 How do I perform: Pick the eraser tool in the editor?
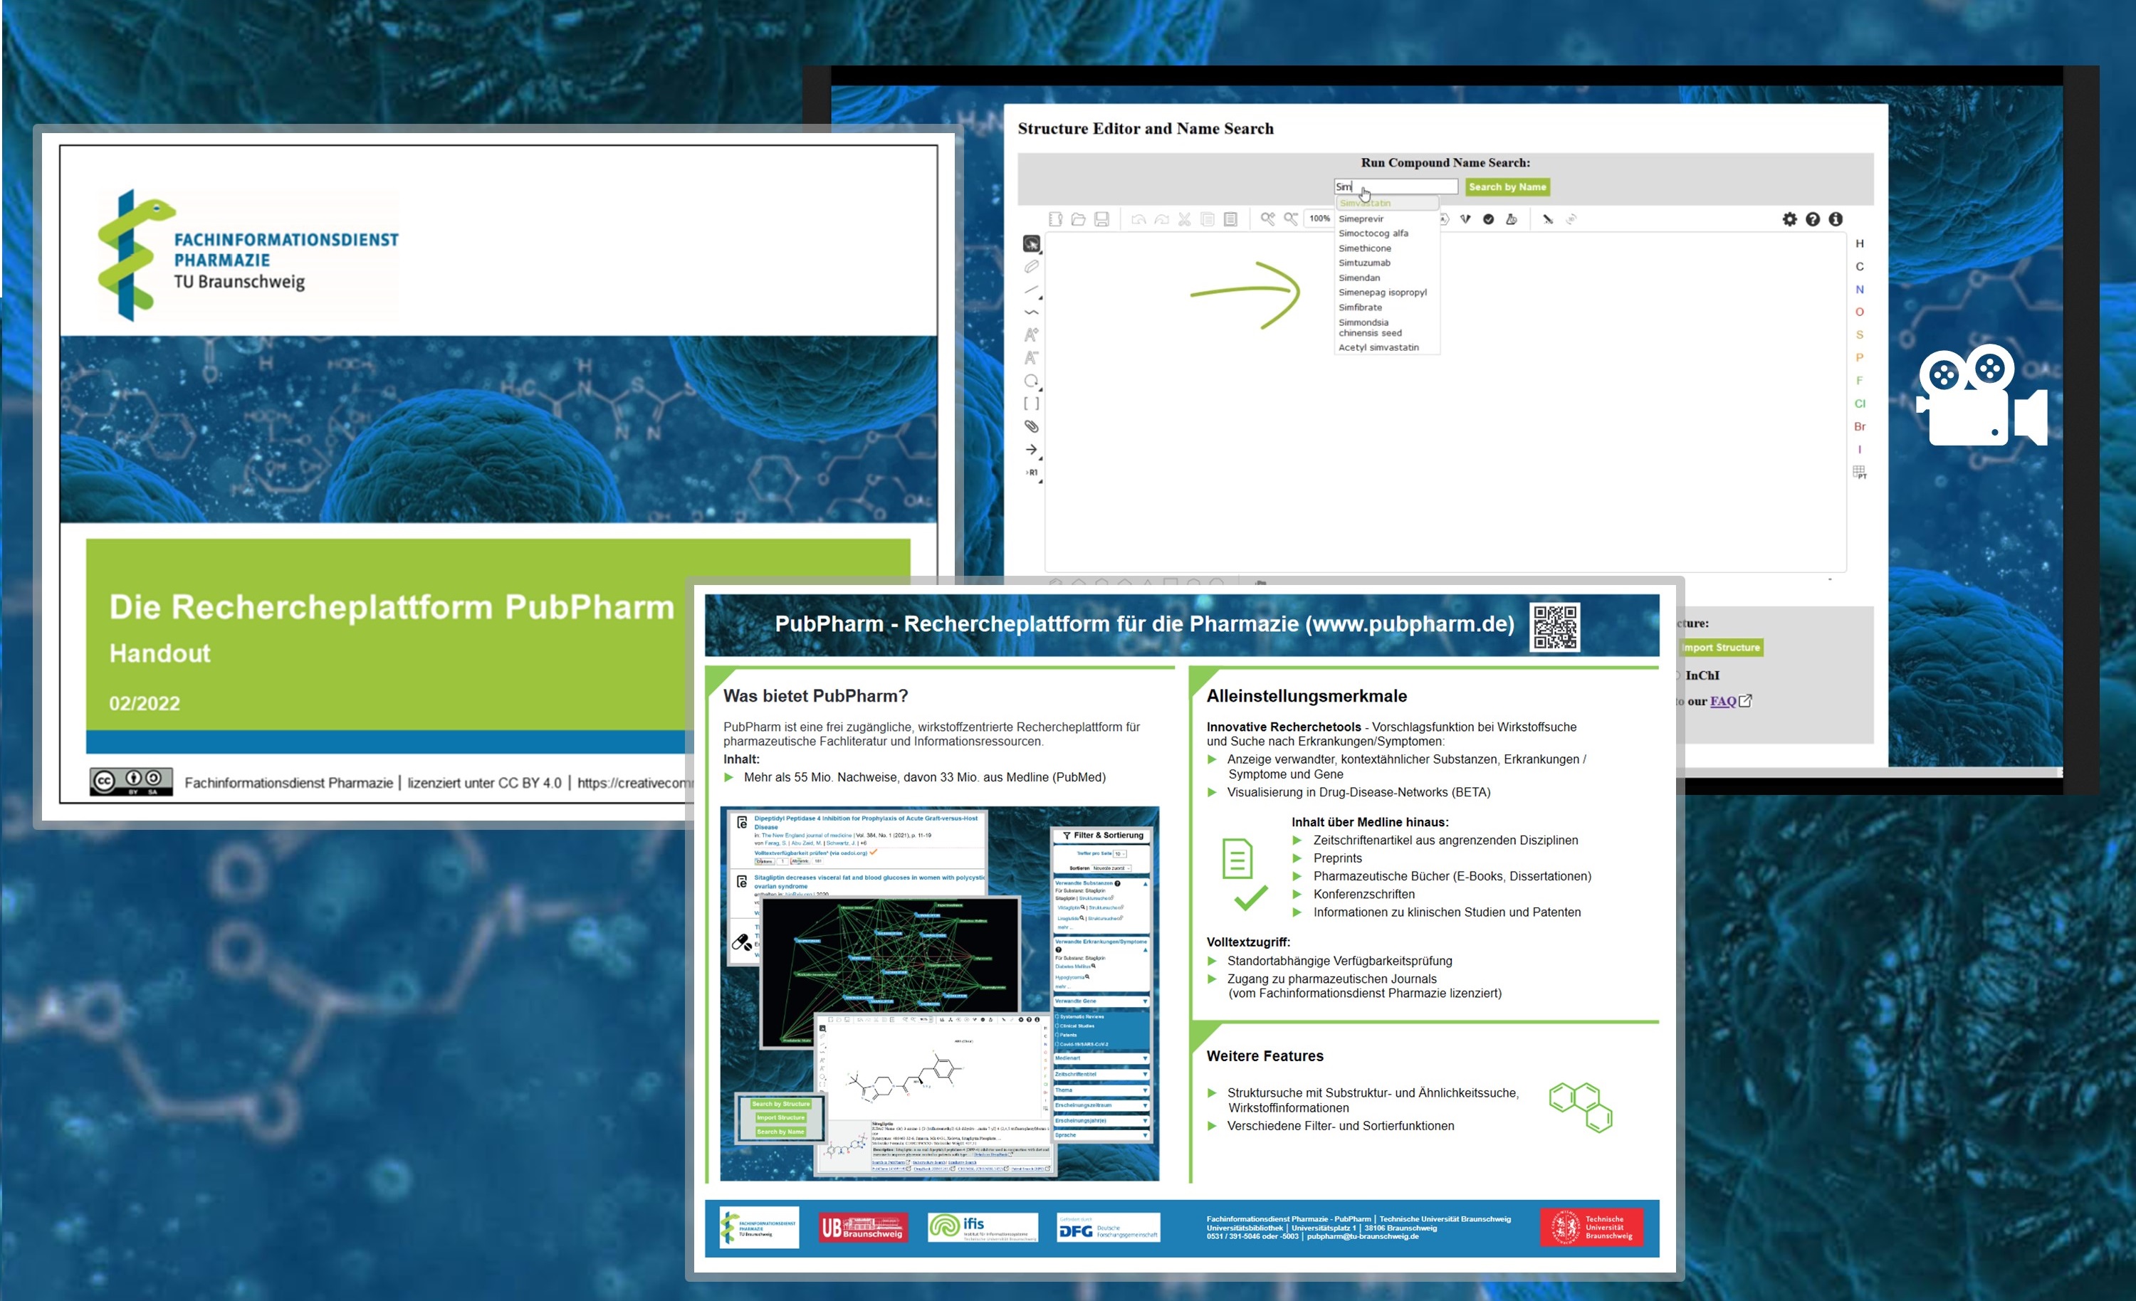[1031, 267]
